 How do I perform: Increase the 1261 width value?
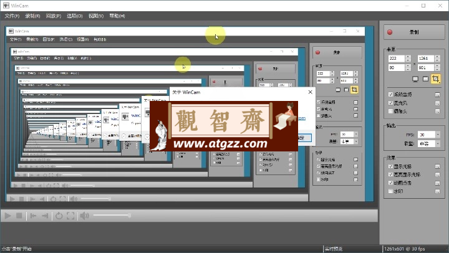(437, 57)
